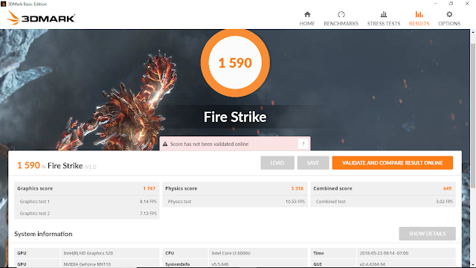The image size is (476, 268).
Task: Restore down the 3DMark window
Action: coord(451,4)
